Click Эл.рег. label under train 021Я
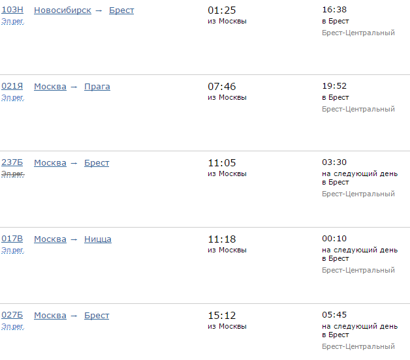Image resolution: width=410 pixels, height=360 pixels. pos(12,98)
